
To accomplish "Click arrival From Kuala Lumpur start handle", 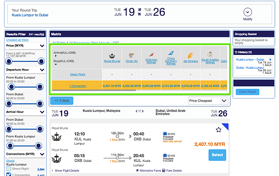I will (10, 146).
